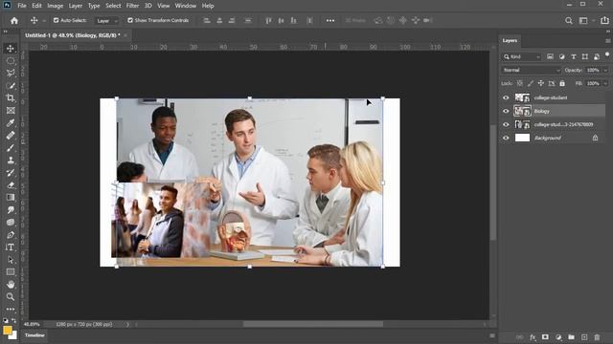Toggle lock all padlock icon

coord(562,83)
